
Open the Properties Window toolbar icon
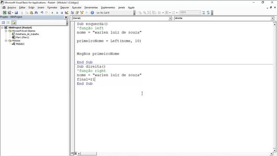click(77, 13)
